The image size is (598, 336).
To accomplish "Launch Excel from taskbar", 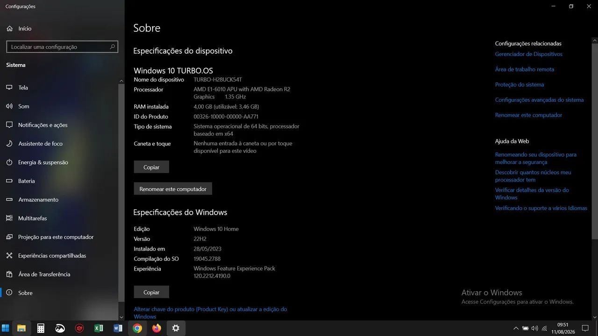I will pyautogui.click(x=99, y=328).
